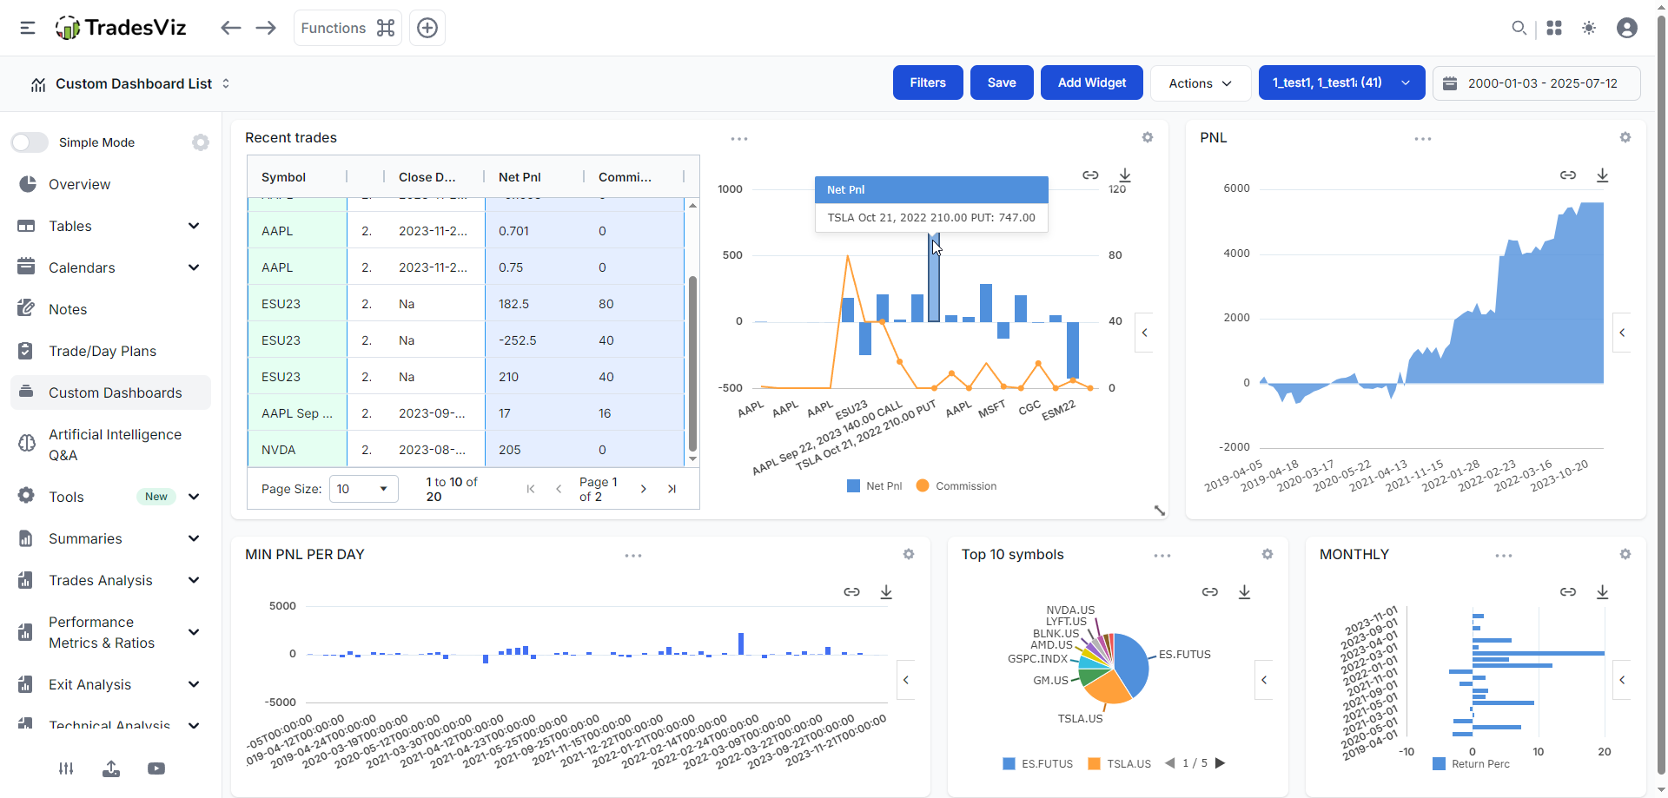Image resolution: width=1668 pixels, height=798 pixels.
Task: Open Overview in sidebar
Action: (x=110, y=184)
